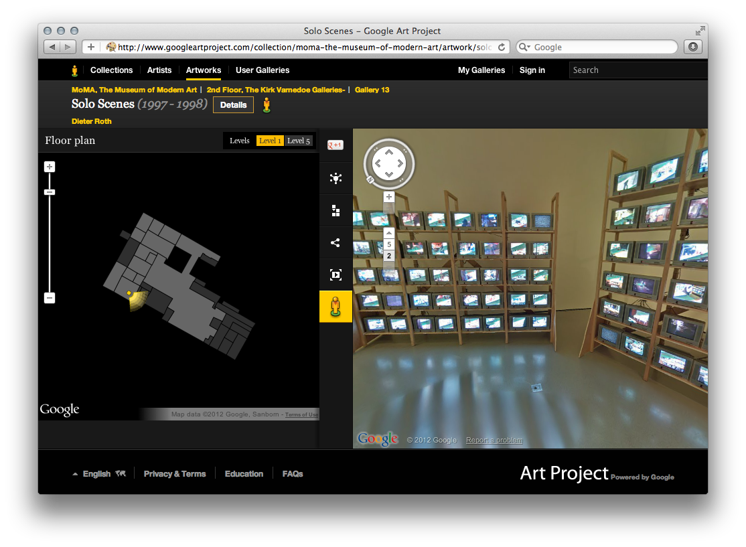Screen dimensions: 746x547
Task: Select floor 5 in the panorama level selector
Action: click(388, 245)
